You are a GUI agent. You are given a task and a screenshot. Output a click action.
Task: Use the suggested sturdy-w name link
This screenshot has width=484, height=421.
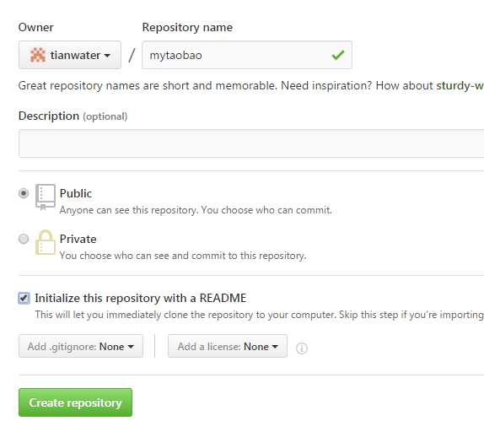click(x=460, y=85)
